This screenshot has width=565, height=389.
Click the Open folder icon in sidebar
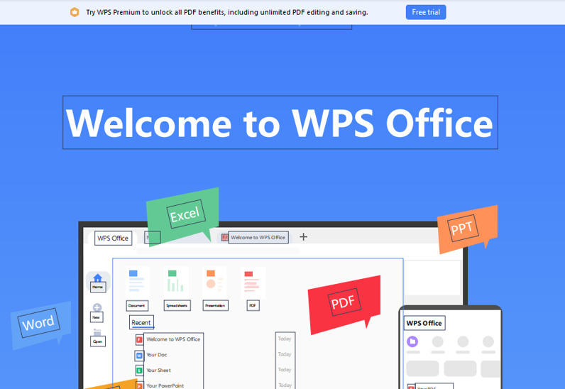pyautogui.click(x=97, y=332)
